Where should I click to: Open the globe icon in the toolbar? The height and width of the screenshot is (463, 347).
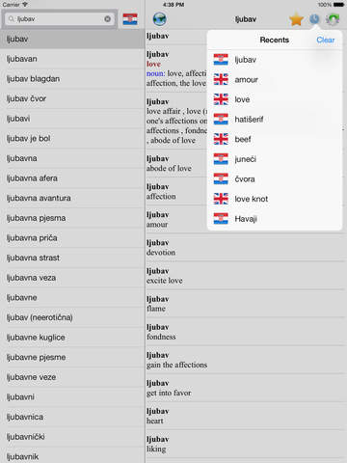pos(160,19)
